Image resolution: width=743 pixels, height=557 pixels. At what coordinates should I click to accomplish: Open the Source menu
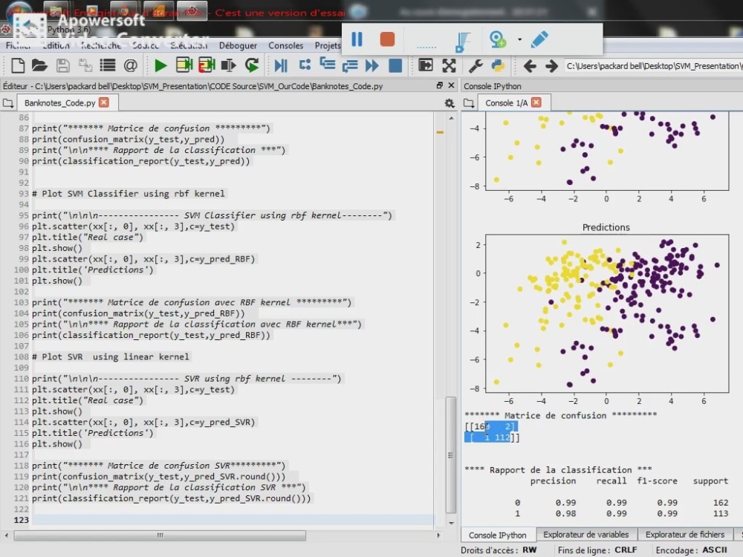point(145,45)
